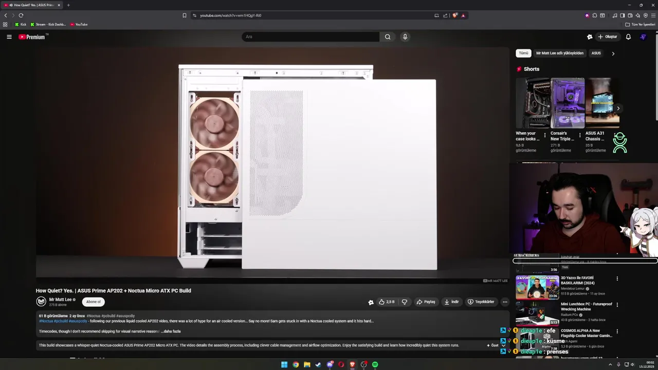
Task: Open the When your case looks short thumbnail
Action: (x=533, y=103)
